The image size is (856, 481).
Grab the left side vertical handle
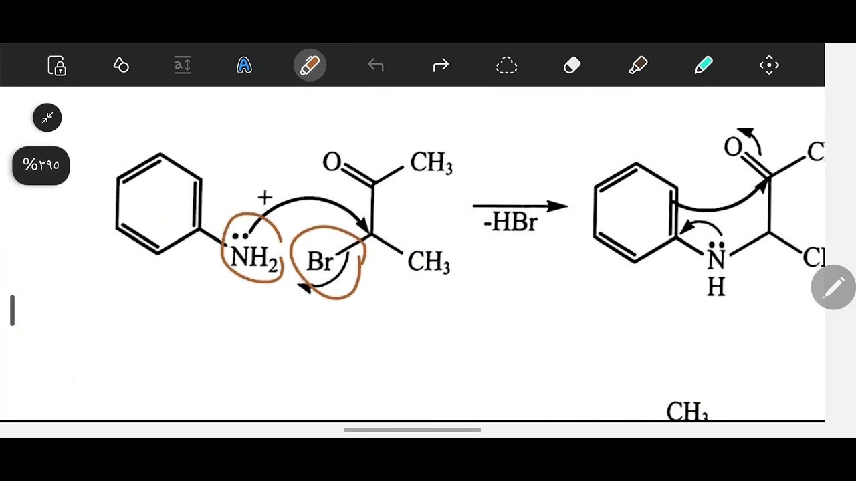click(12, 311)
